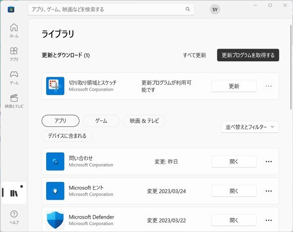Open the Apps (アプリ) sidebar section

coord(14,54)
